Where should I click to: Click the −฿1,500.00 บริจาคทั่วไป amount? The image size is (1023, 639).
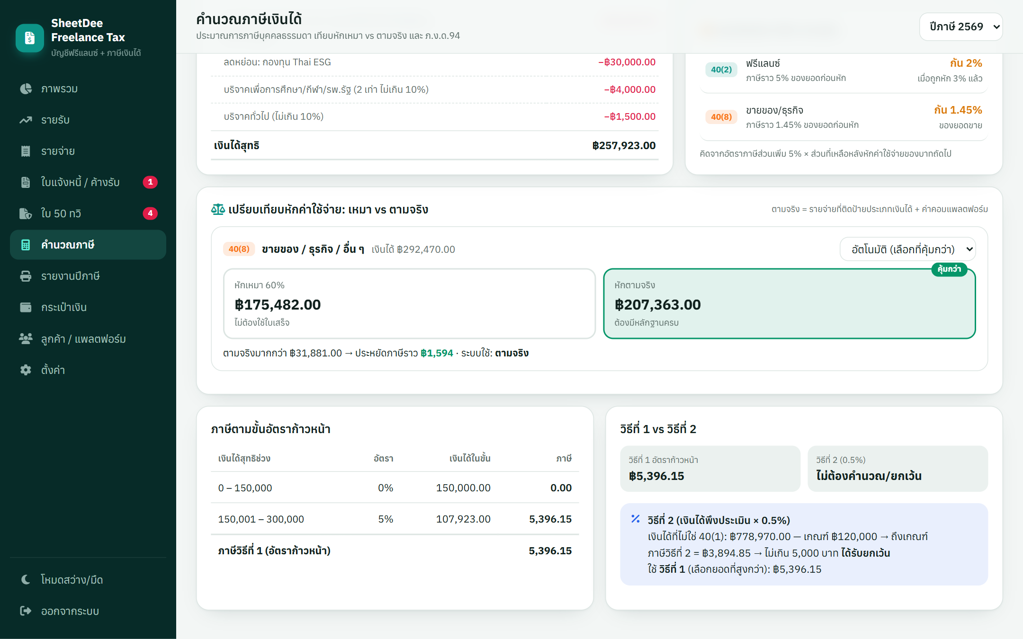[629, 116]
